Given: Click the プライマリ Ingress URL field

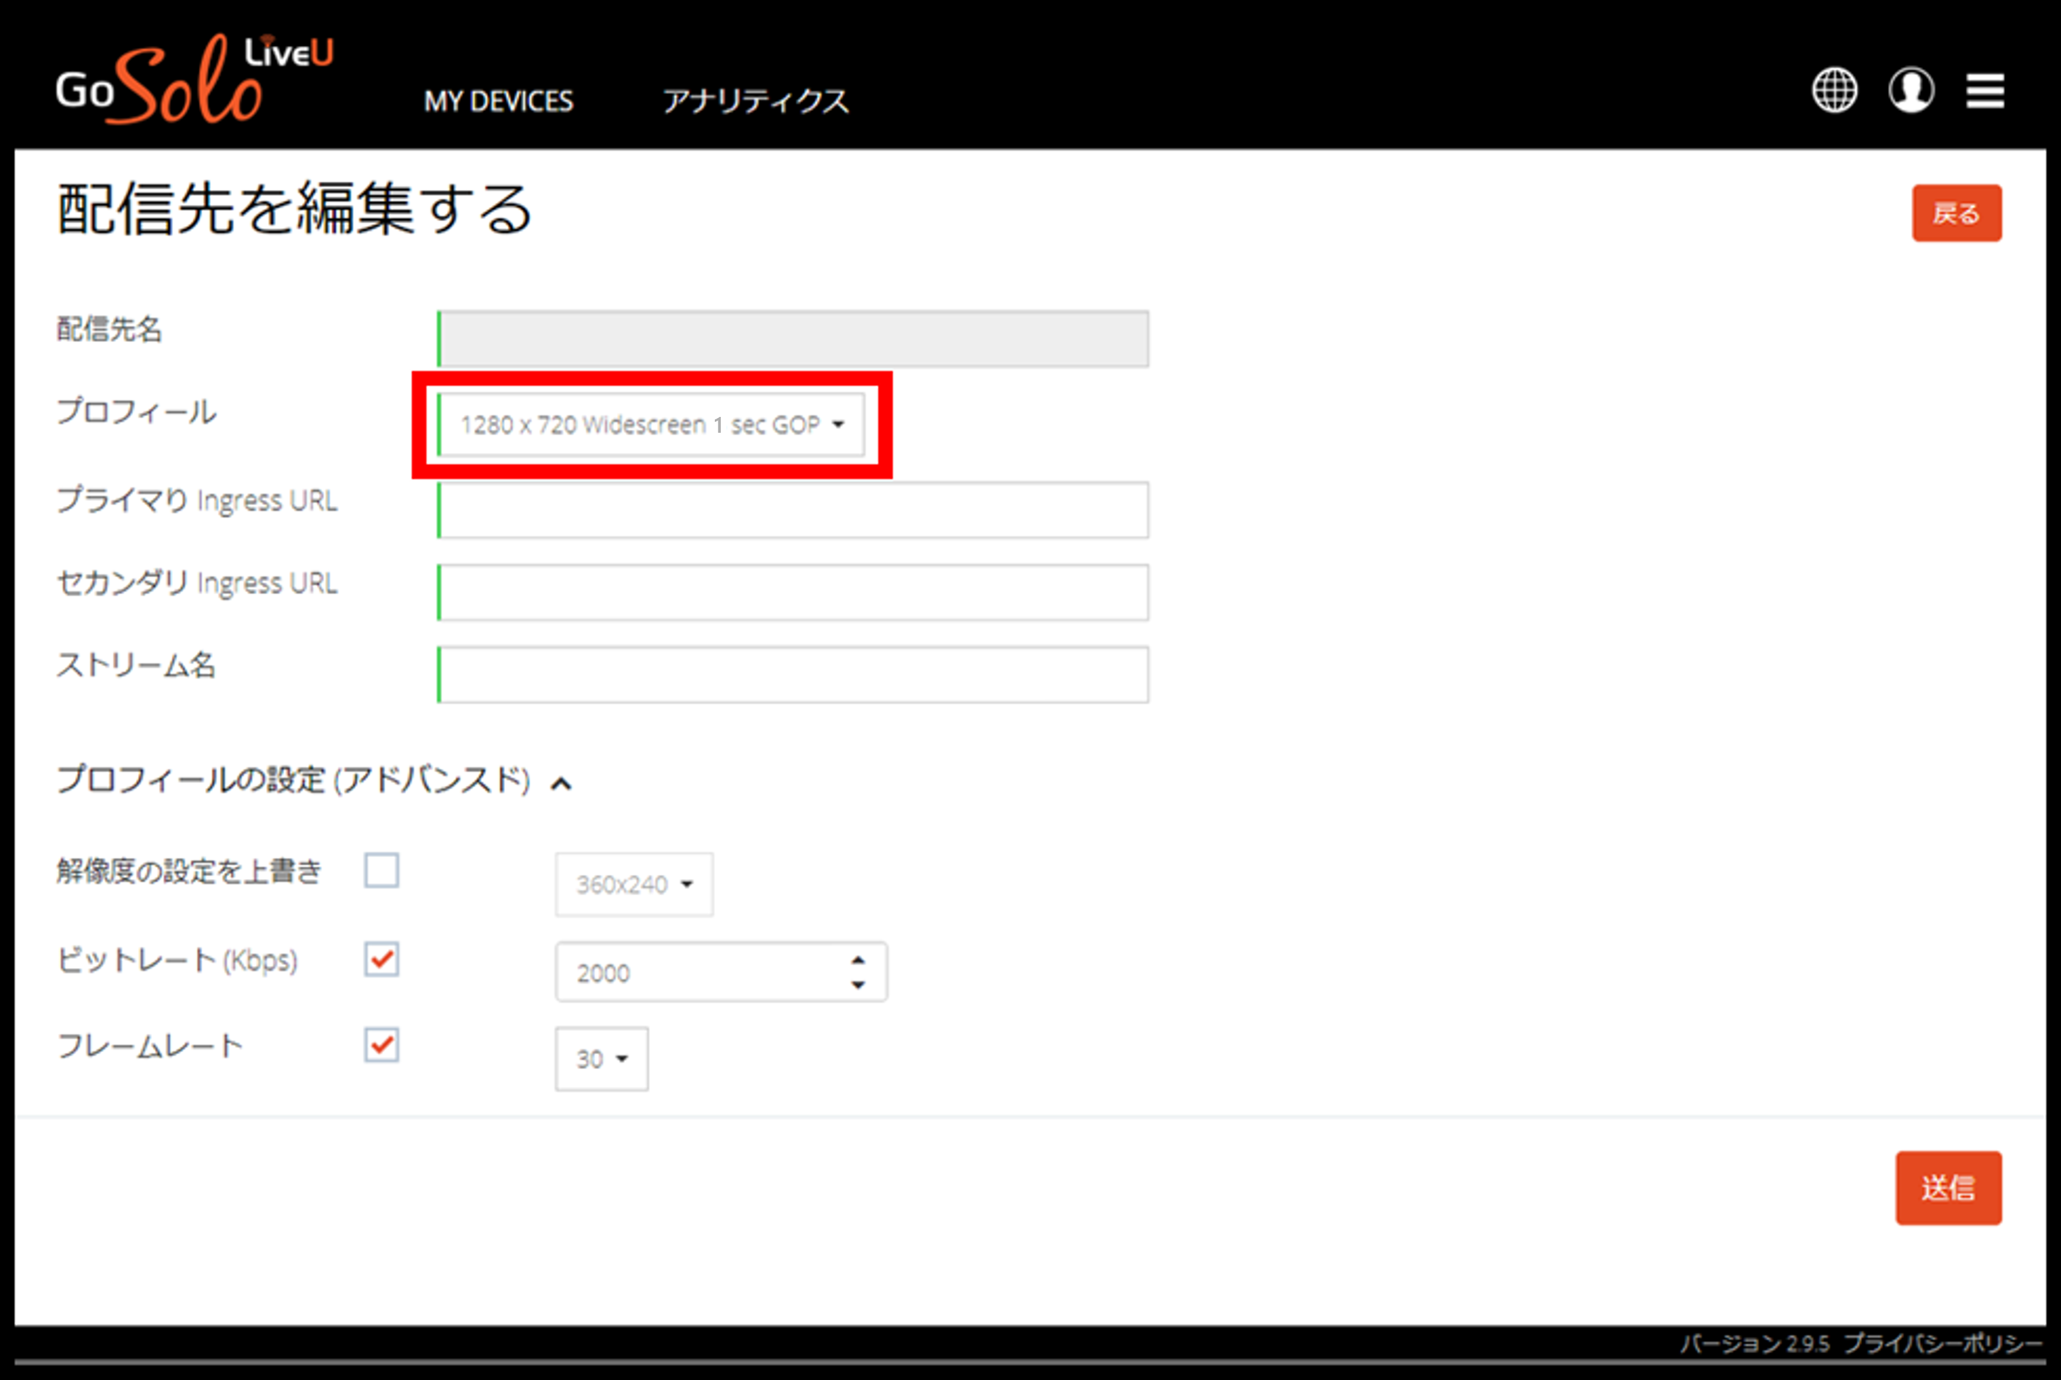Looking at the screenshot, I should [793, 510].
